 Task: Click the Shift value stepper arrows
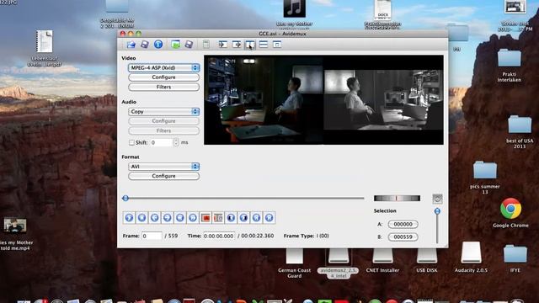(x=176, y=142)
